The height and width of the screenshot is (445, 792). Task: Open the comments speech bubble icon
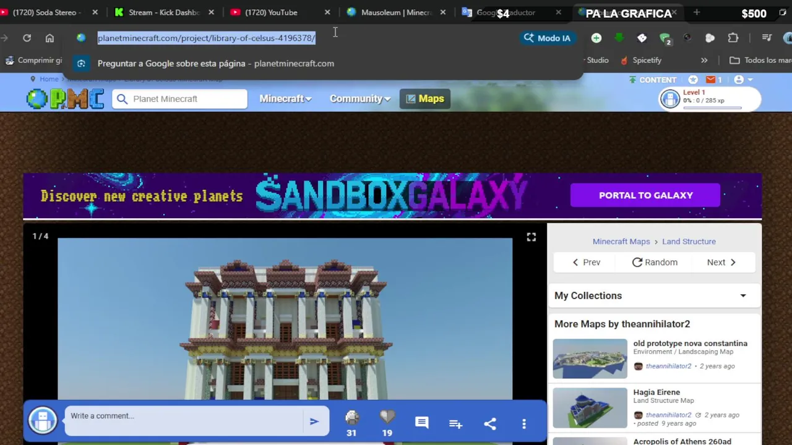pos(422,423)
